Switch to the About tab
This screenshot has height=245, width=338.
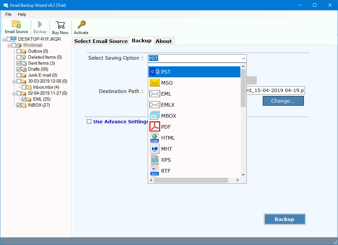point(164,41)
